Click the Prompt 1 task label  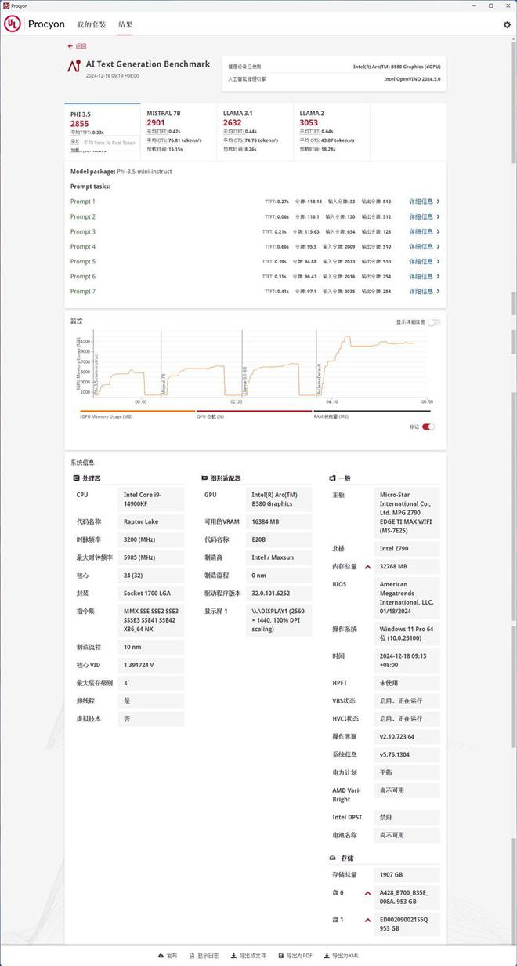[83, 202]
